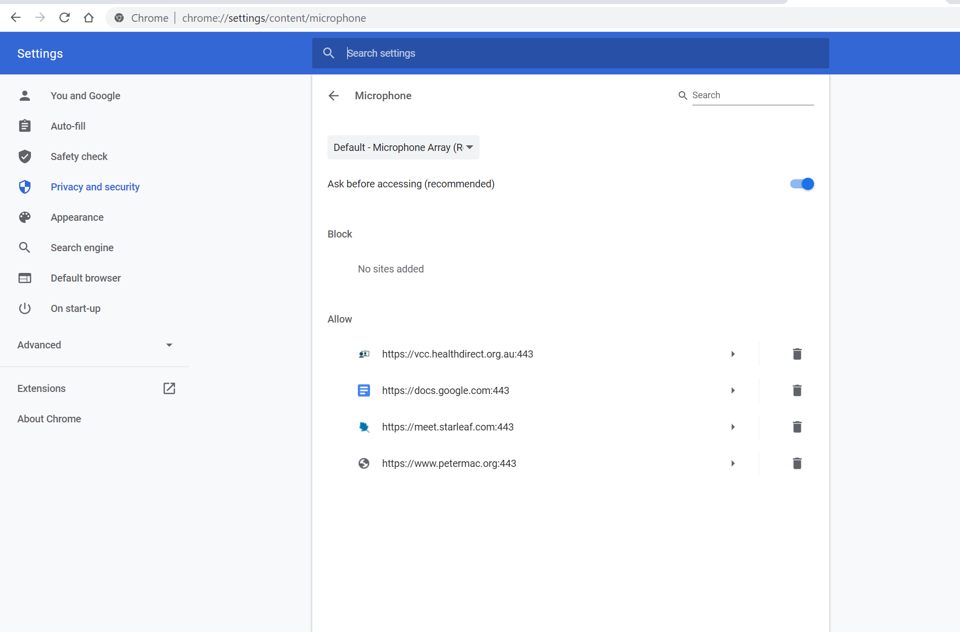This screenshot has height=632, width=960.
Task: Toggle Ask before accessing switch
Action: [802, 184]
